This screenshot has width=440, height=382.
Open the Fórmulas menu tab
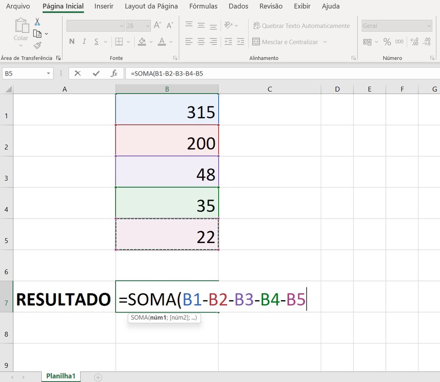coord(203,6)
